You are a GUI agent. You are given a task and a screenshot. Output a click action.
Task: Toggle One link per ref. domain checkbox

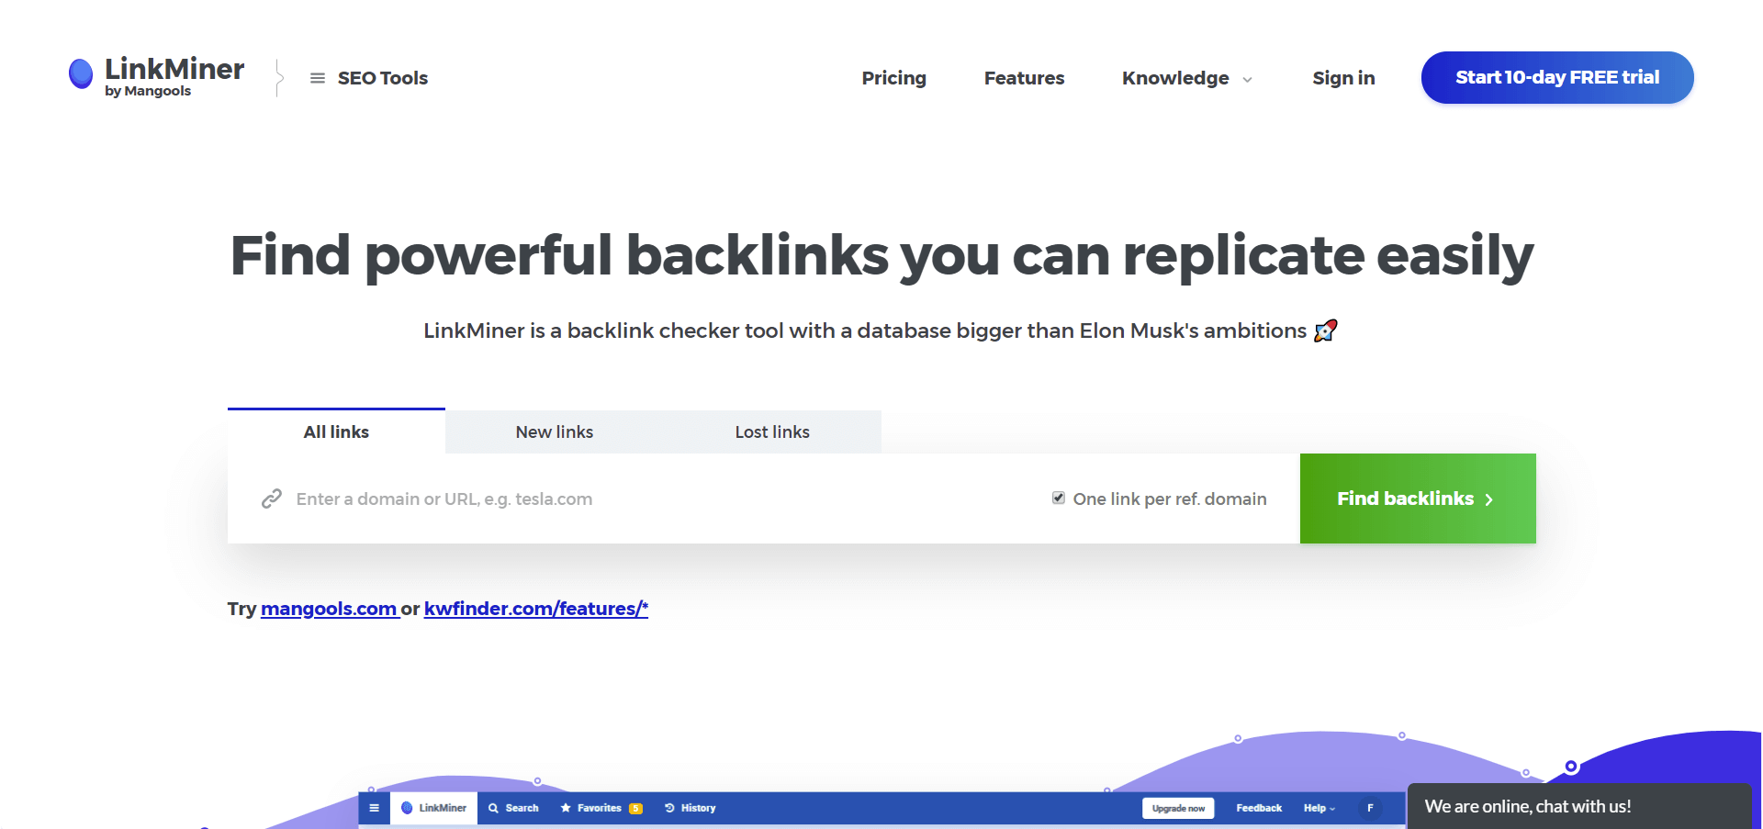pos(1059,498)
